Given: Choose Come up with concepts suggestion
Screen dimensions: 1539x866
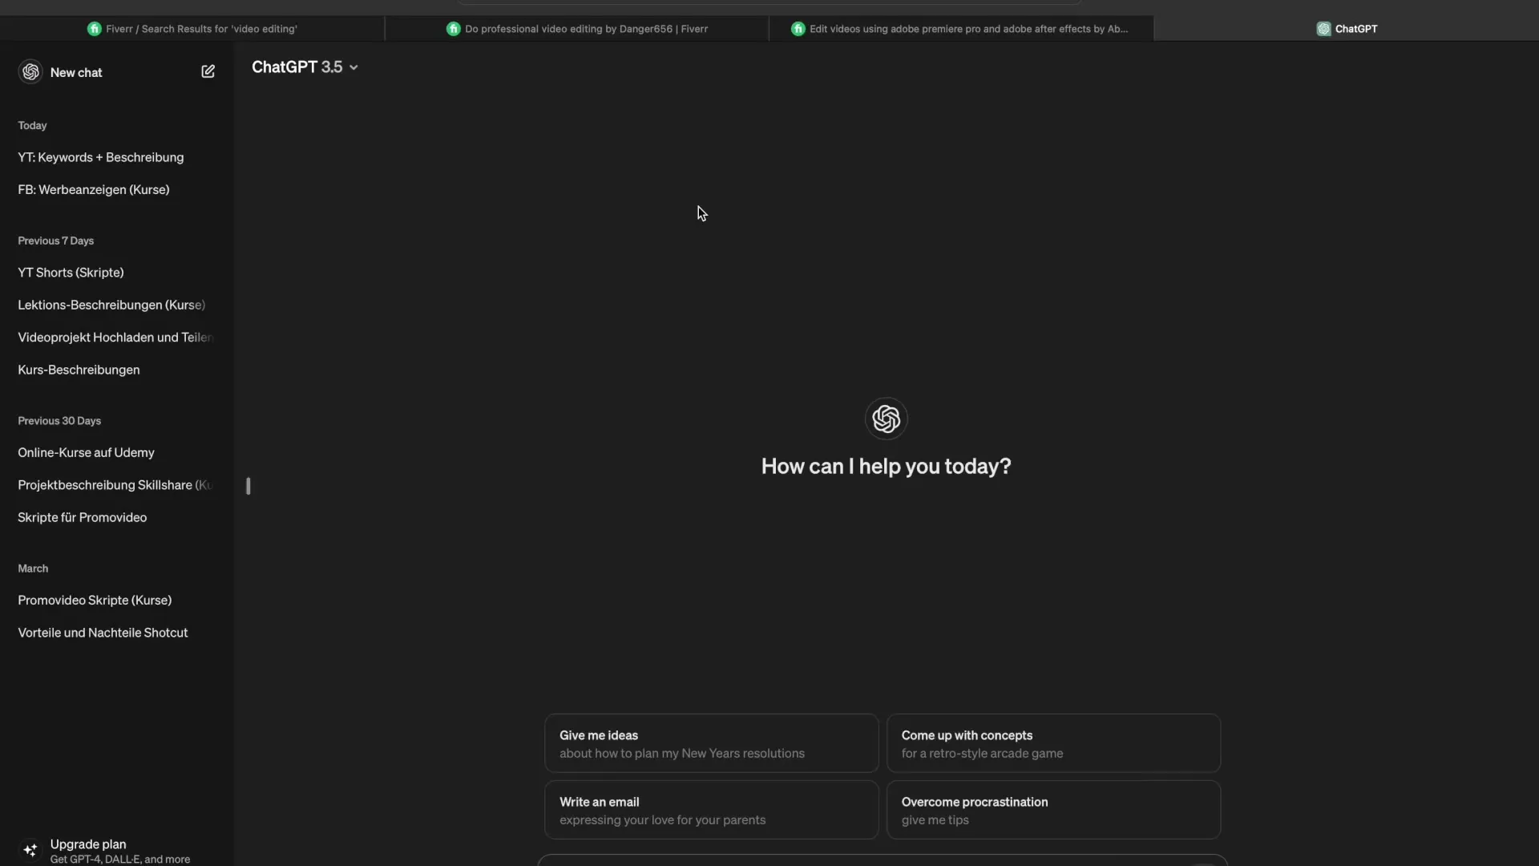Looking at the screenshot, I should [1053, 743].
